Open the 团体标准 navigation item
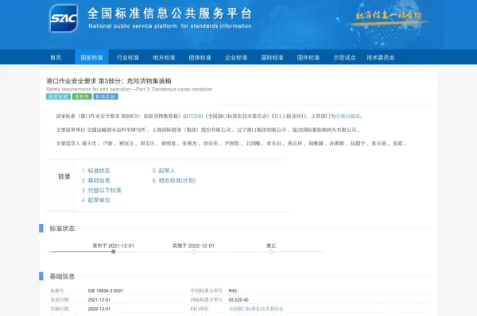The image size is (477, 316). tap(200, 57)
